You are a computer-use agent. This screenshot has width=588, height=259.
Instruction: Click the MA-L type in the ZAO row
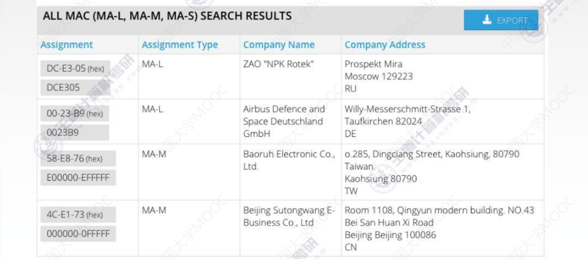pyautogui.click(x=152, y=64)
